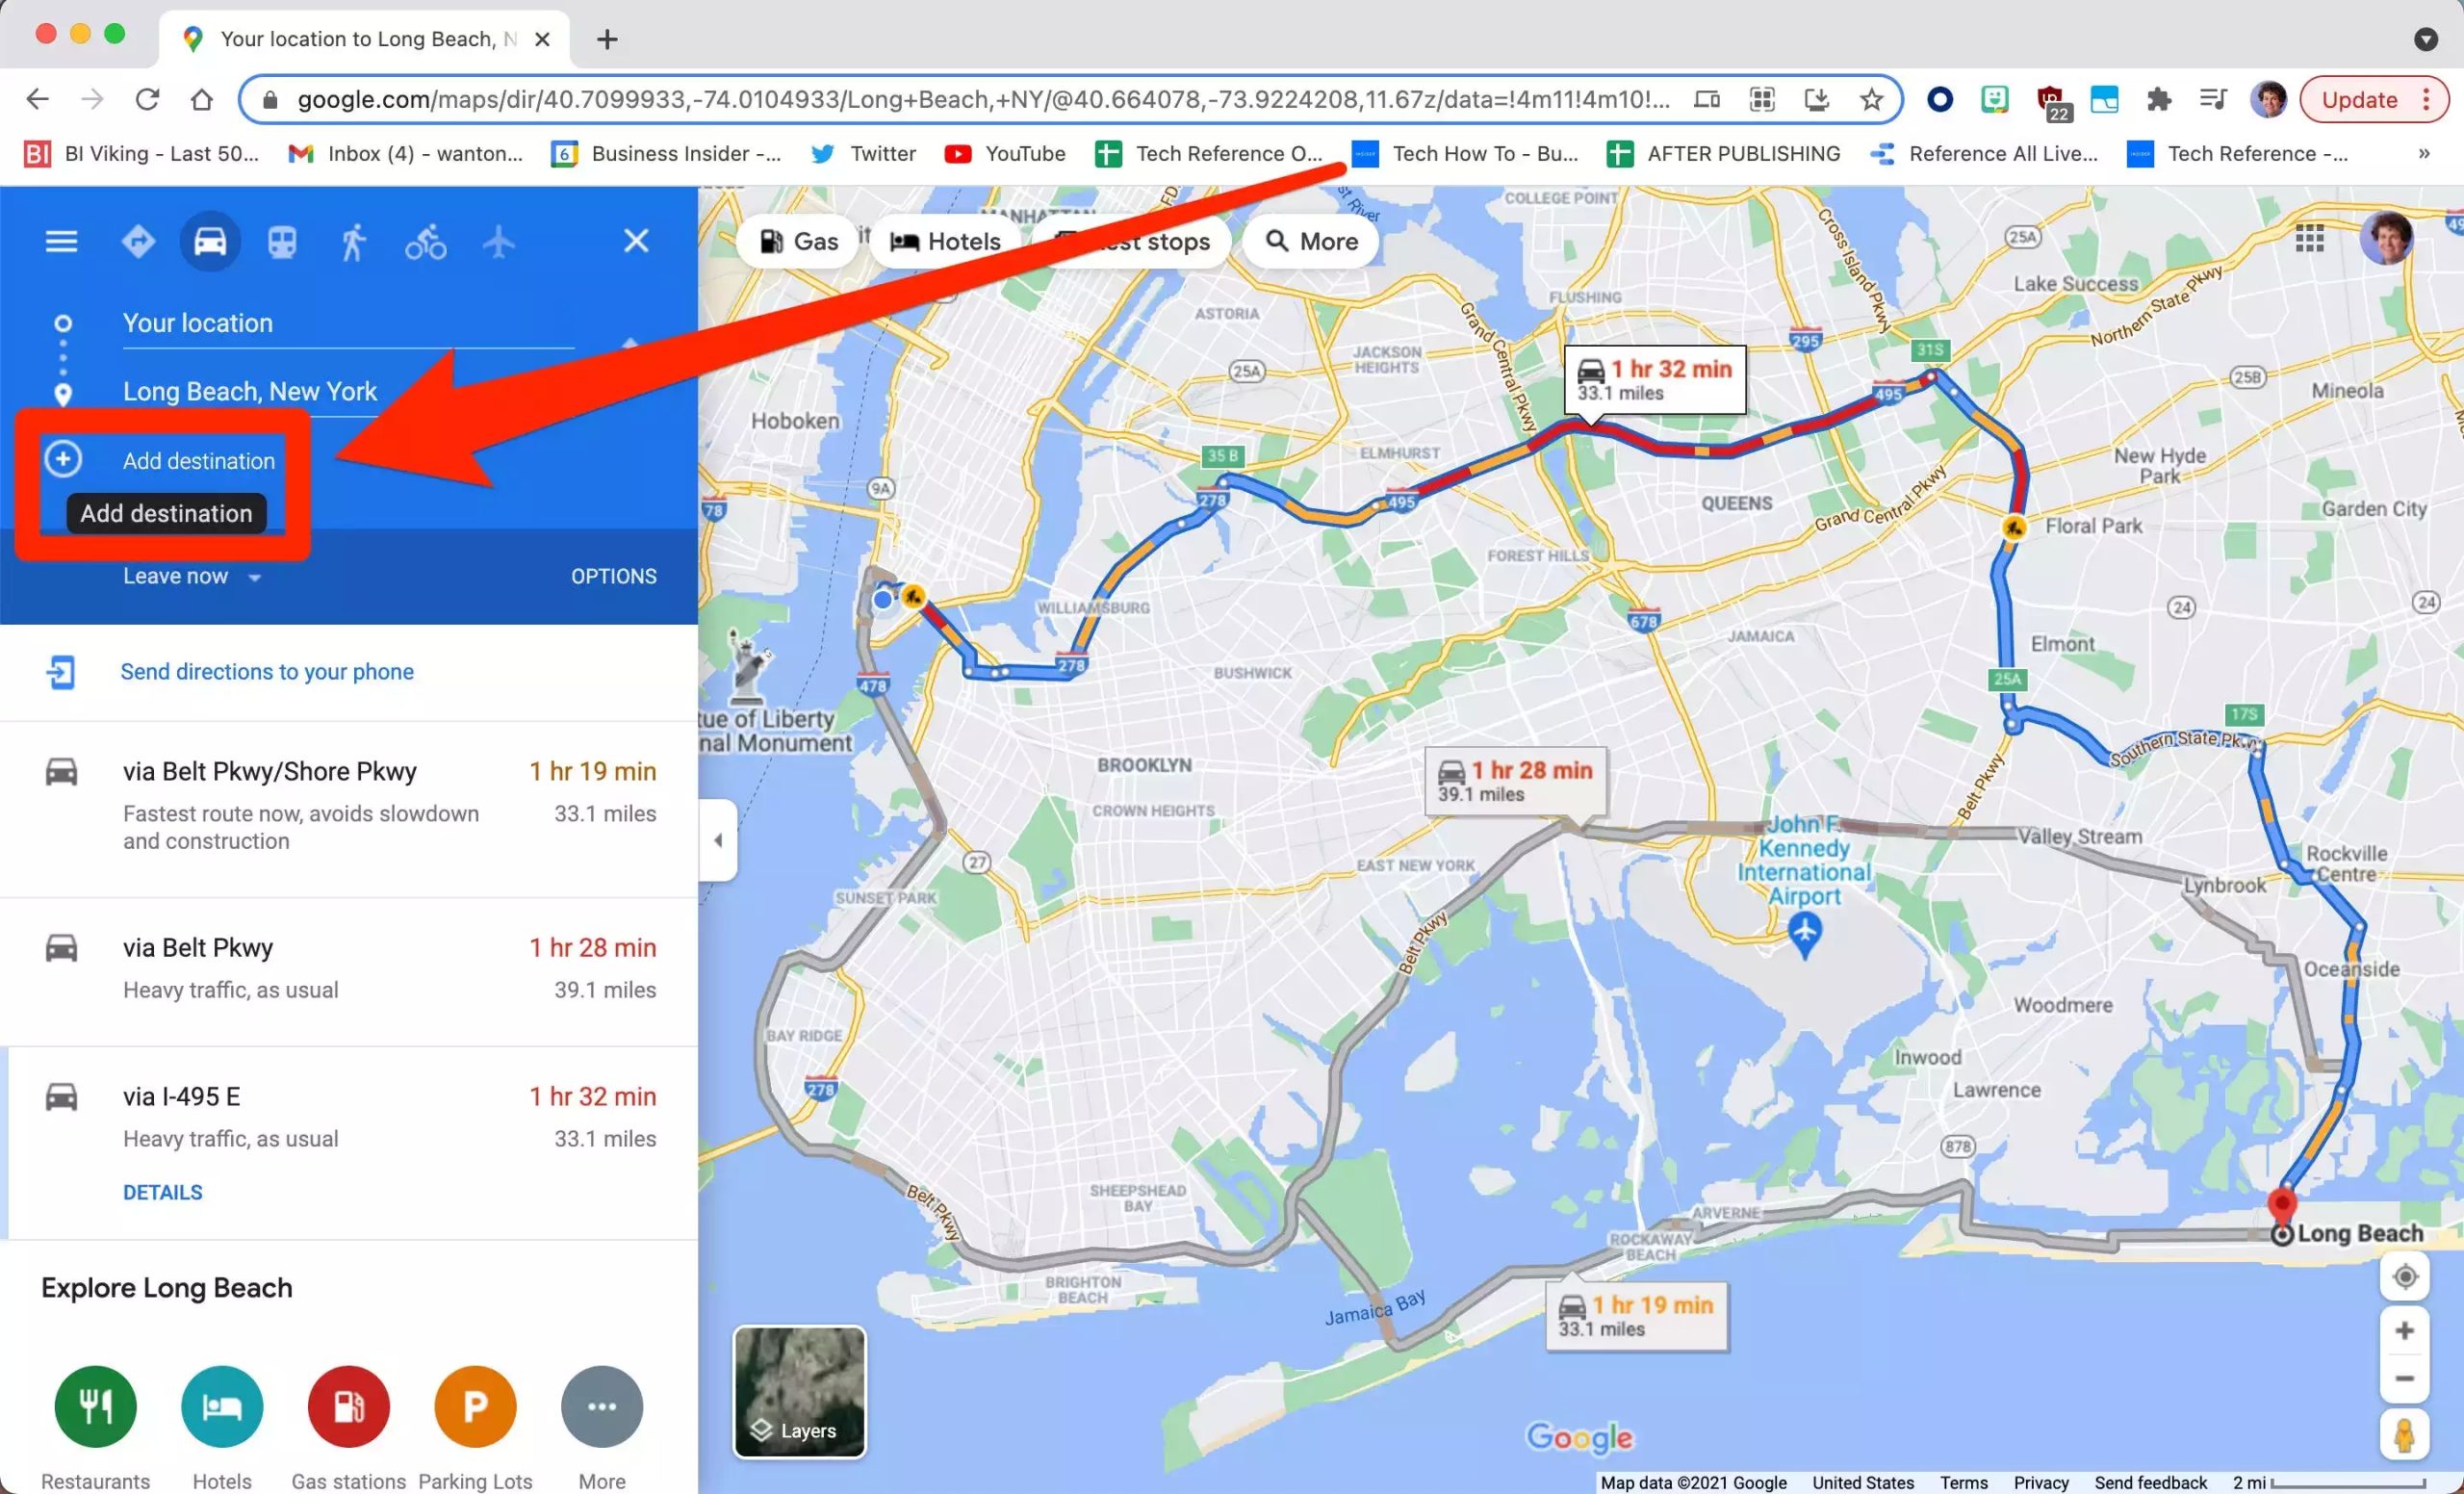
Task: Select via Belt Pkwy/Shore Pkwy route
Action: 345,803
